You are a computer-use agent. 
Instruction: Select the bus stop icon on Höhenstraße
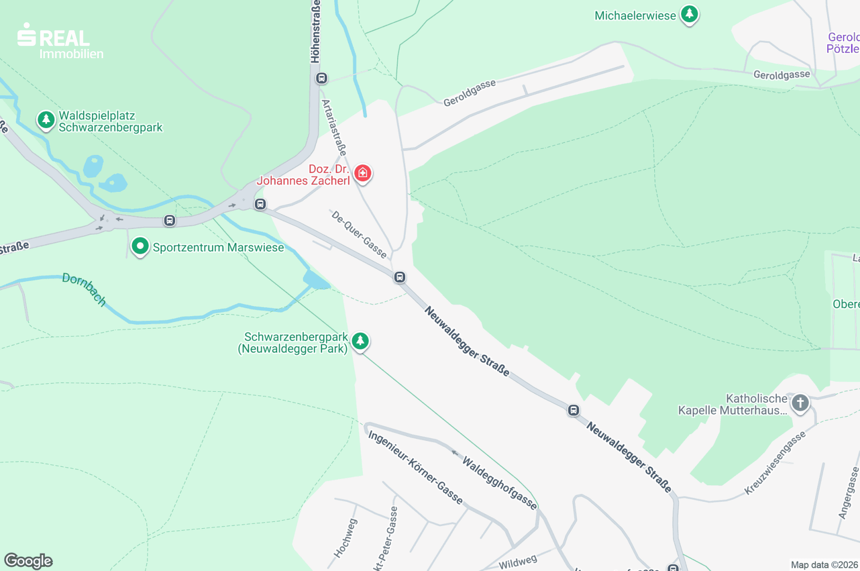coord(321,78)
